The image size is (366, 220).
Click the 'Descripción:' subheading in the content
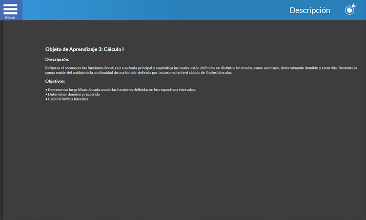click(57, 59)
